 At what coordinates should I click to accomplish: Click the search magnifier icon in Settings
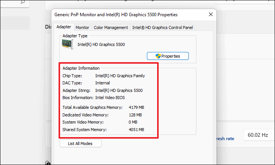coord(23,2)
